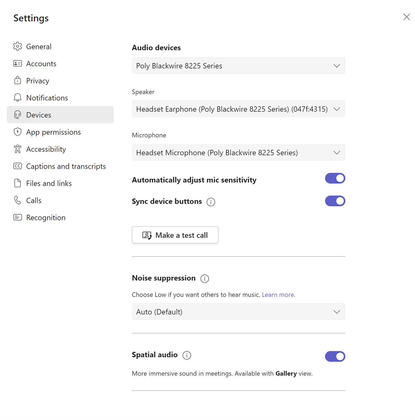Click the Files and links document icon
The width and height of the screenshot is (415, 420).
pyautogui.click(x=18, y=183)
